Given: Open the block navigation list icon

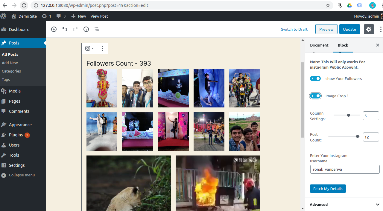Looking at the screenshot, I should [97, 29].
